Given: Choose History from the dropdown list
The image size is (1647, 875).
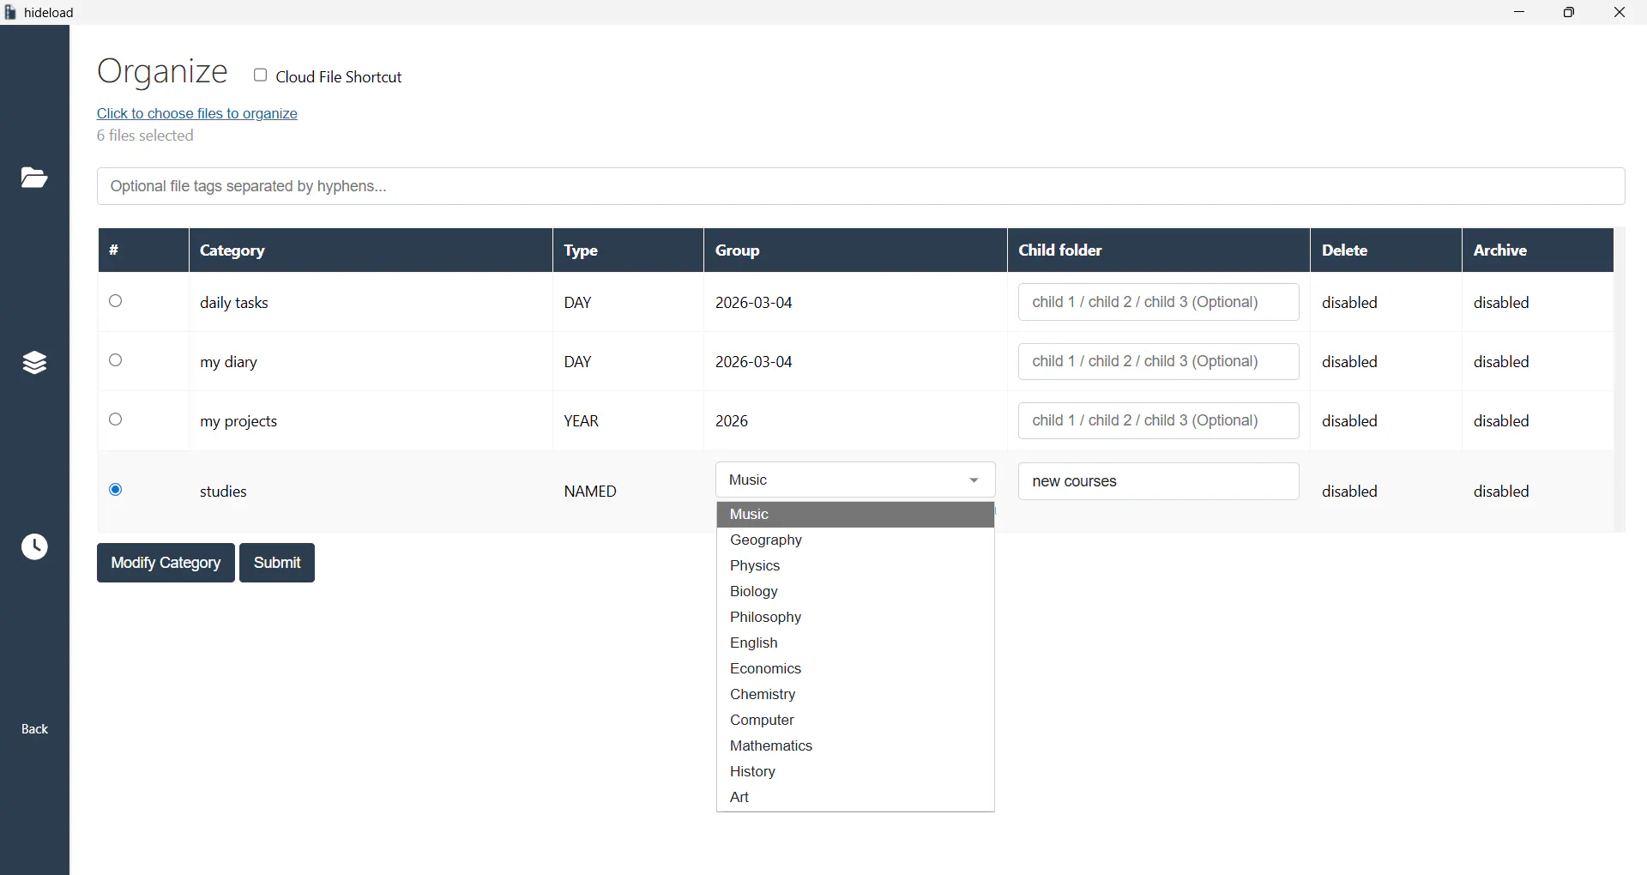Looking at the screenshot, I should point(855,772).
